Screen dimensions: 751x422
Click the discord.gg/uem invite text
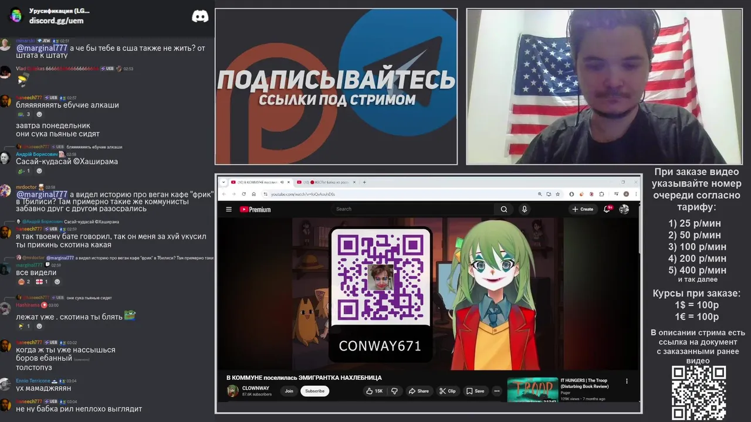click(56, 21)
